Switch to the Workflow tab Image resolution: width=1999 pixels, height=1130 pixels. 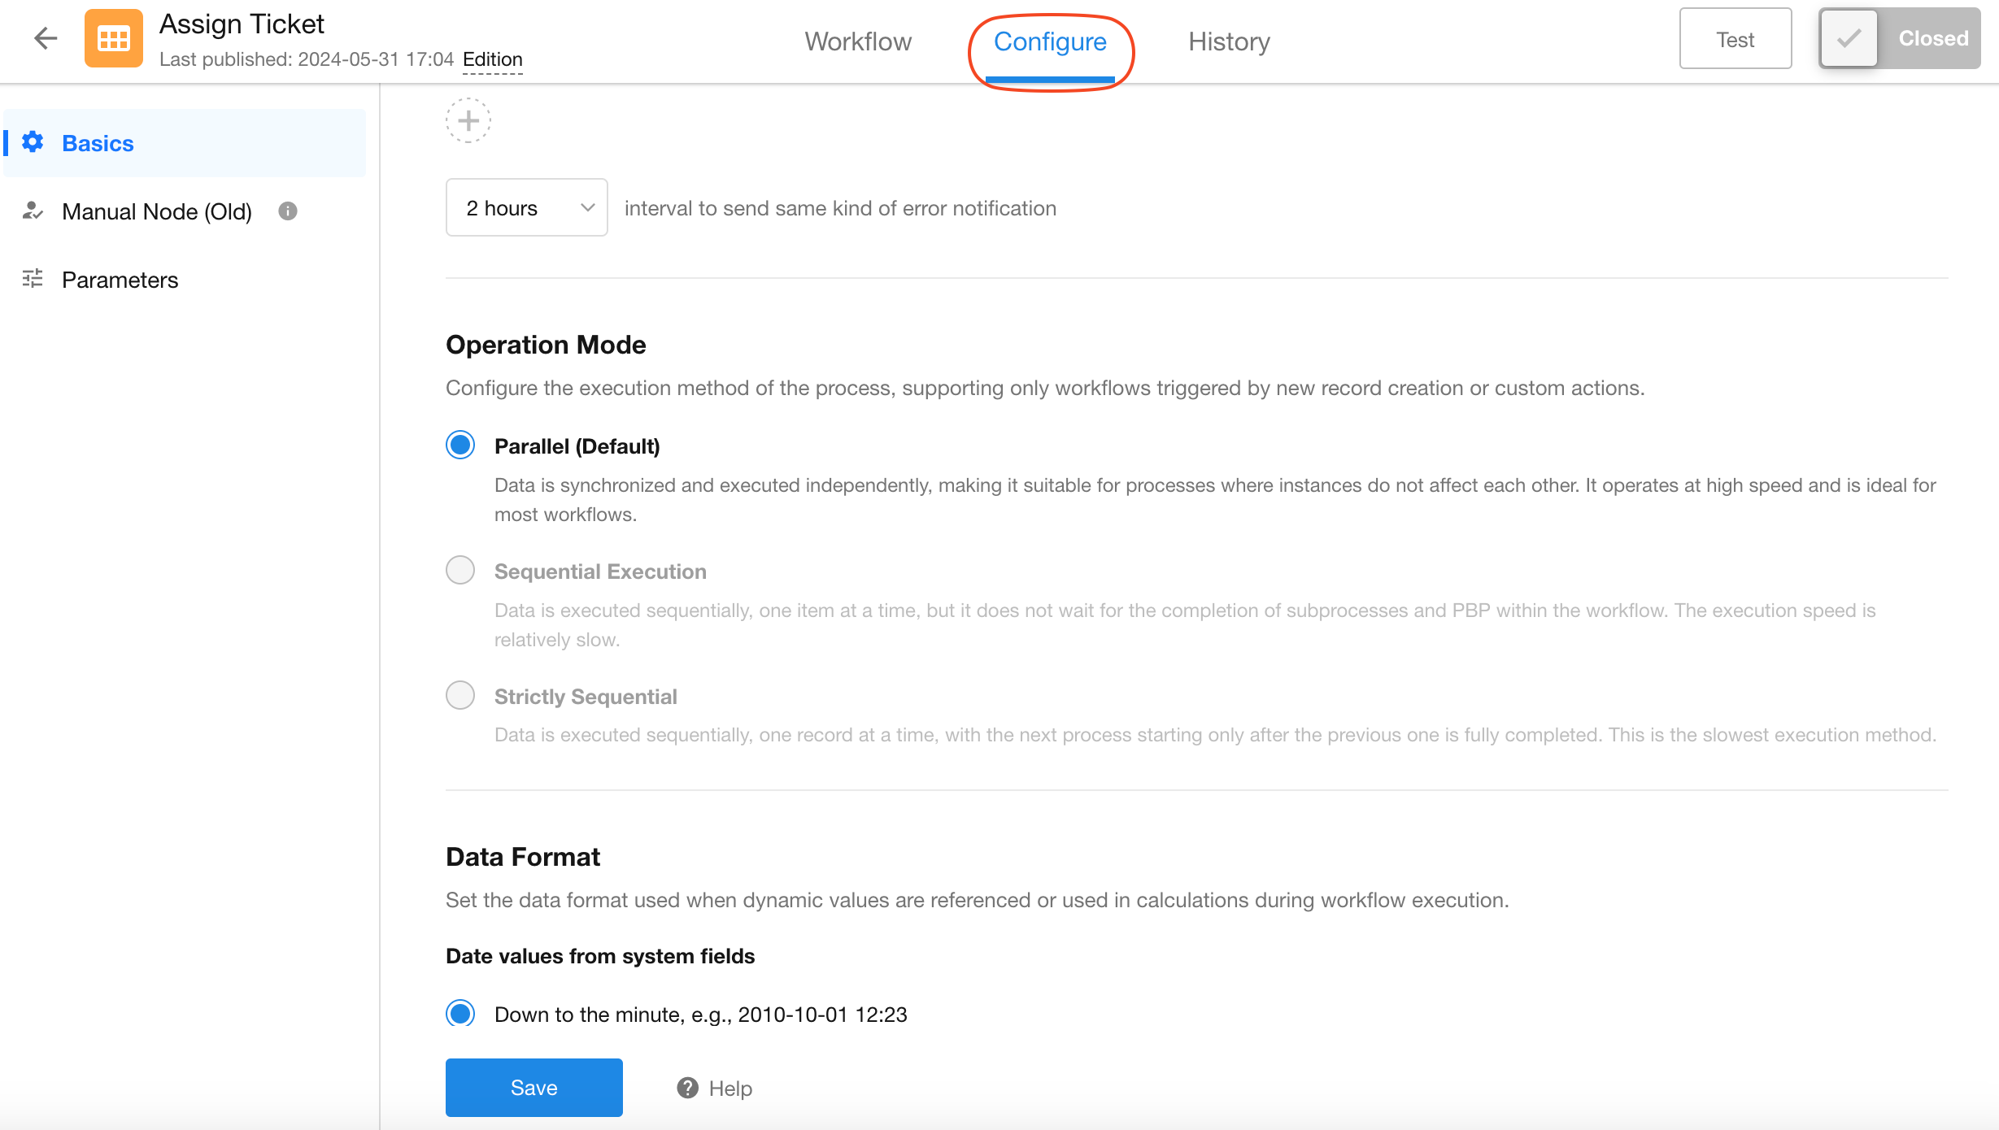(x=858, y=41)
